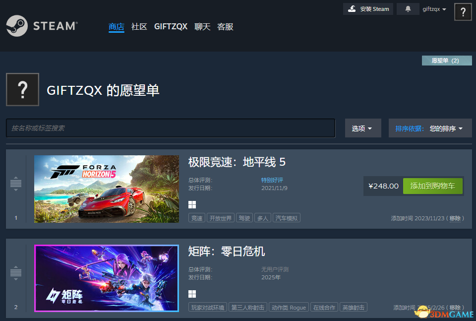This screenshot has width=476, height=321.
Task: Click the 玩家对战环境 tag
Action: [208, 307]
